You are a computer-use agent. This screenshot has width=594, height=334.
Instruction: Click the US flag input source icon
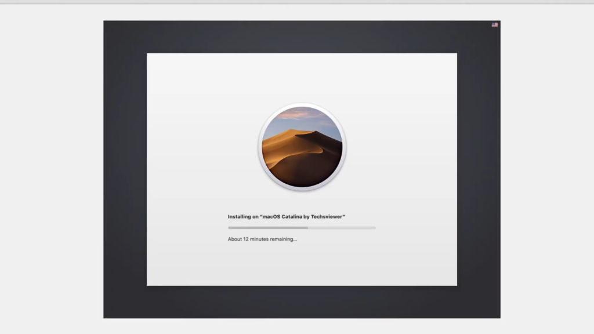[495, 25]
